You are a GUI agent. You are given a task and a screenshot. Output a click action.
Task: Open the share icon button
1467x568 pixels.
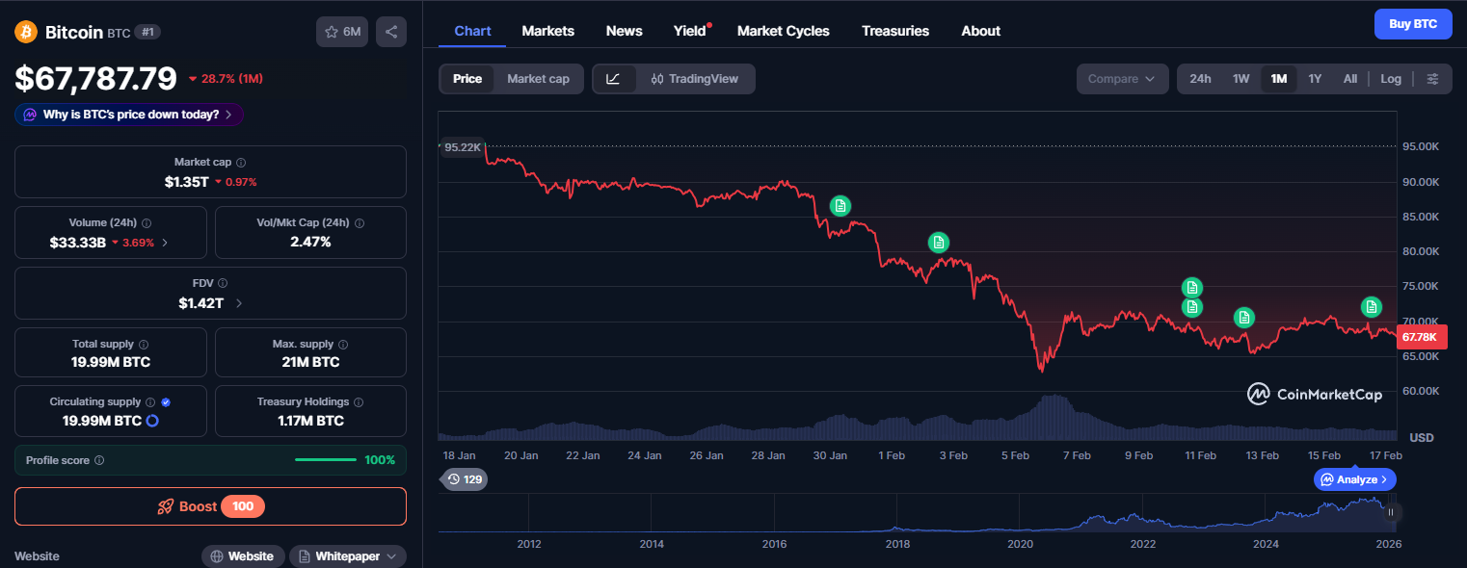pos(391,32)
